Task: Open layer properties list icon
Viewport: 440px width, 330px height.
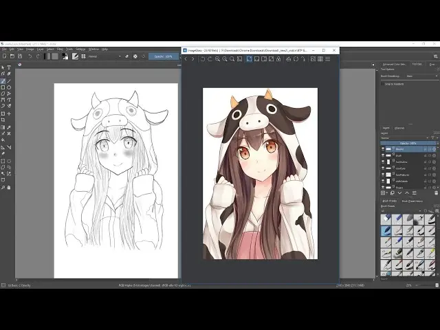Action: coord(414,192)
